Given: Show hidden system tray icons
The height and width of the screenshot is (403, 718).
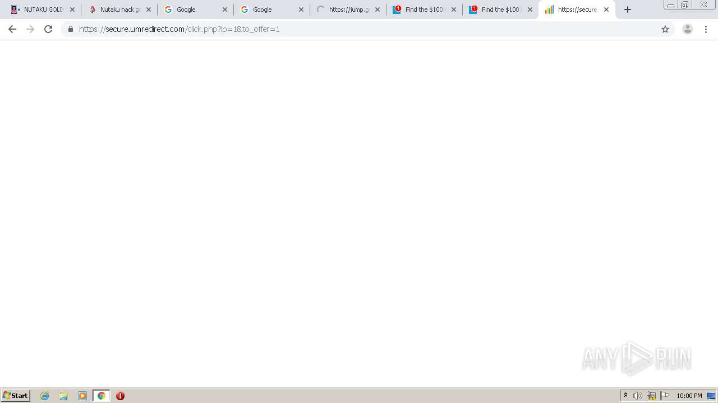Looking at the screenshot, I should [x=625, y=396].
